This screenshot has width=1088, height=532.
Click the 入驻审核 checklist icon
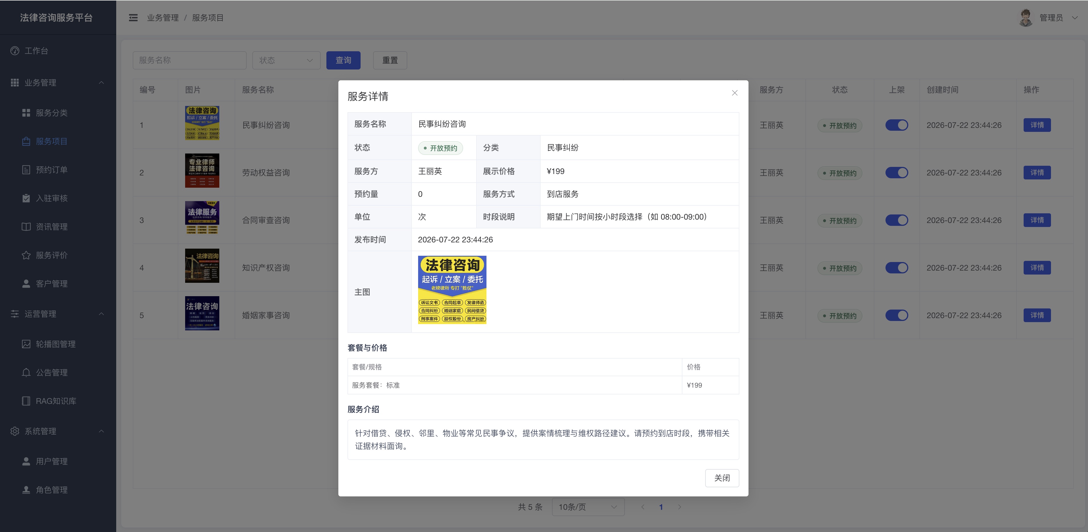tap(26, 198)
